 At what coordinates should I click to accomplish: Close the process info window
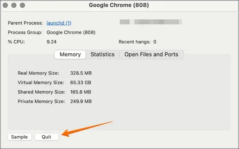6,5
